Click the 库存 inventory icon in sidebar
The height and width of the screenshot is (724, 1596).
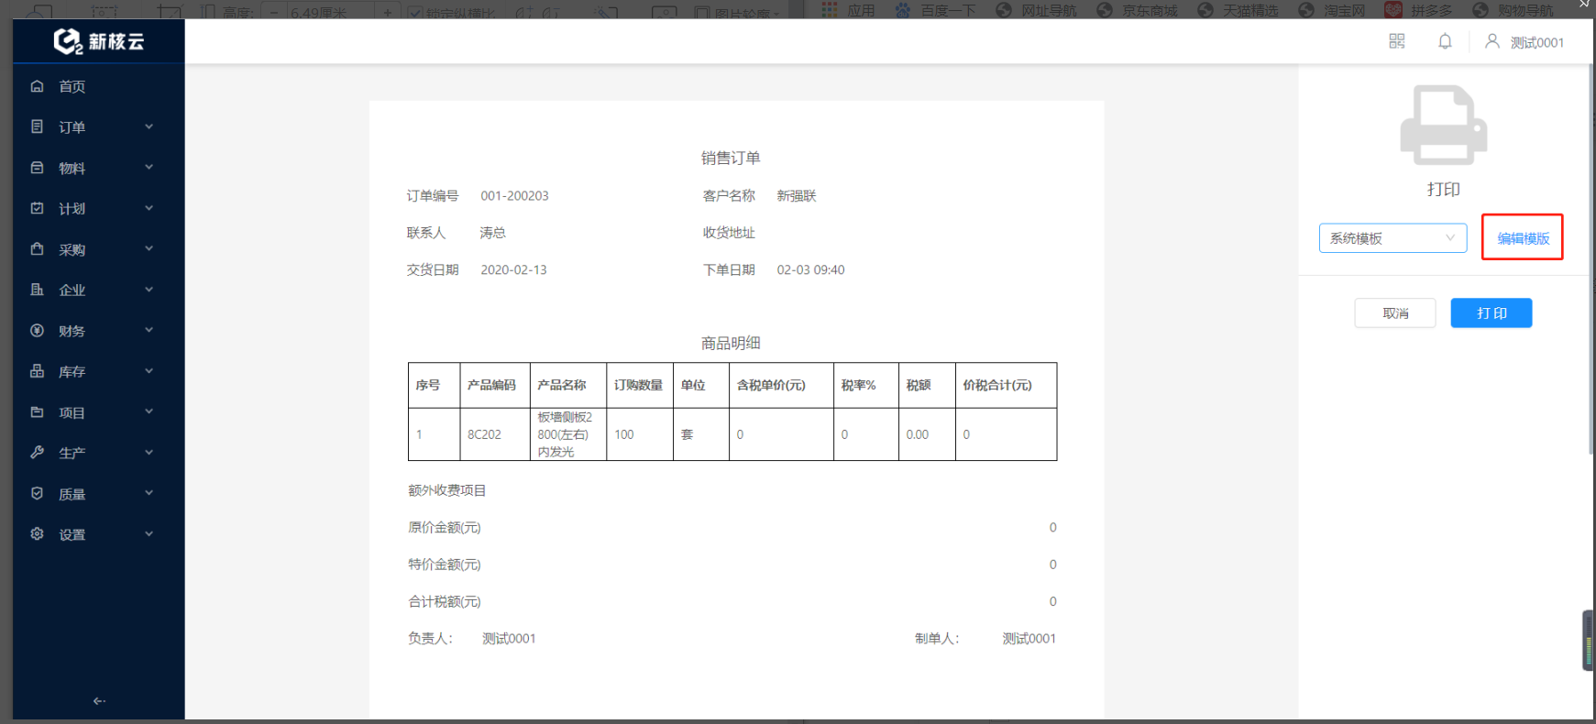click(37, 371)
